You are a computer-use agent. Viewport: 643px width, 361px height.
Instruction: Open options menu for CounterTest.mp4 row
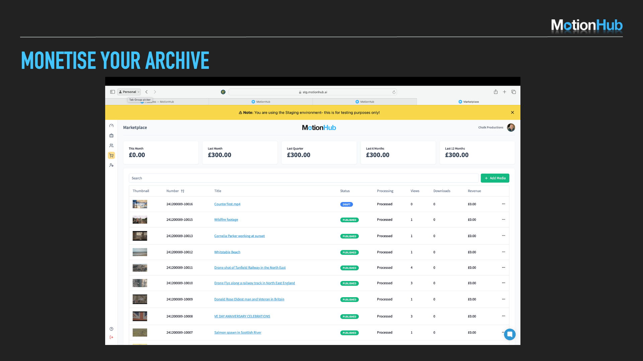tap(503, 204)
